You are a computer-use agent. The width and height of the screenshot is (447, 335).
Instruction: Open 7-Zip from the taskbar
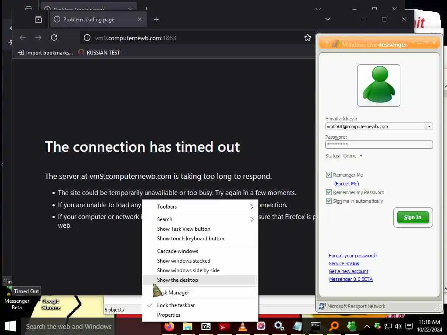(x=206, y=326)
